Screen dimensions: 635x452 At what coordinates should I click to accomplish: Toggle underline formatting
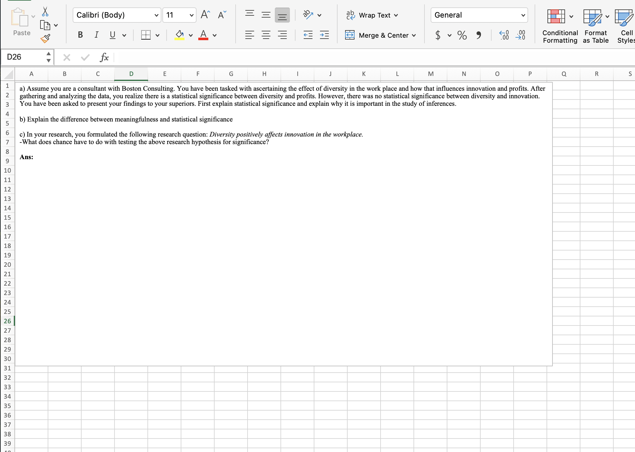pos(112,35)
